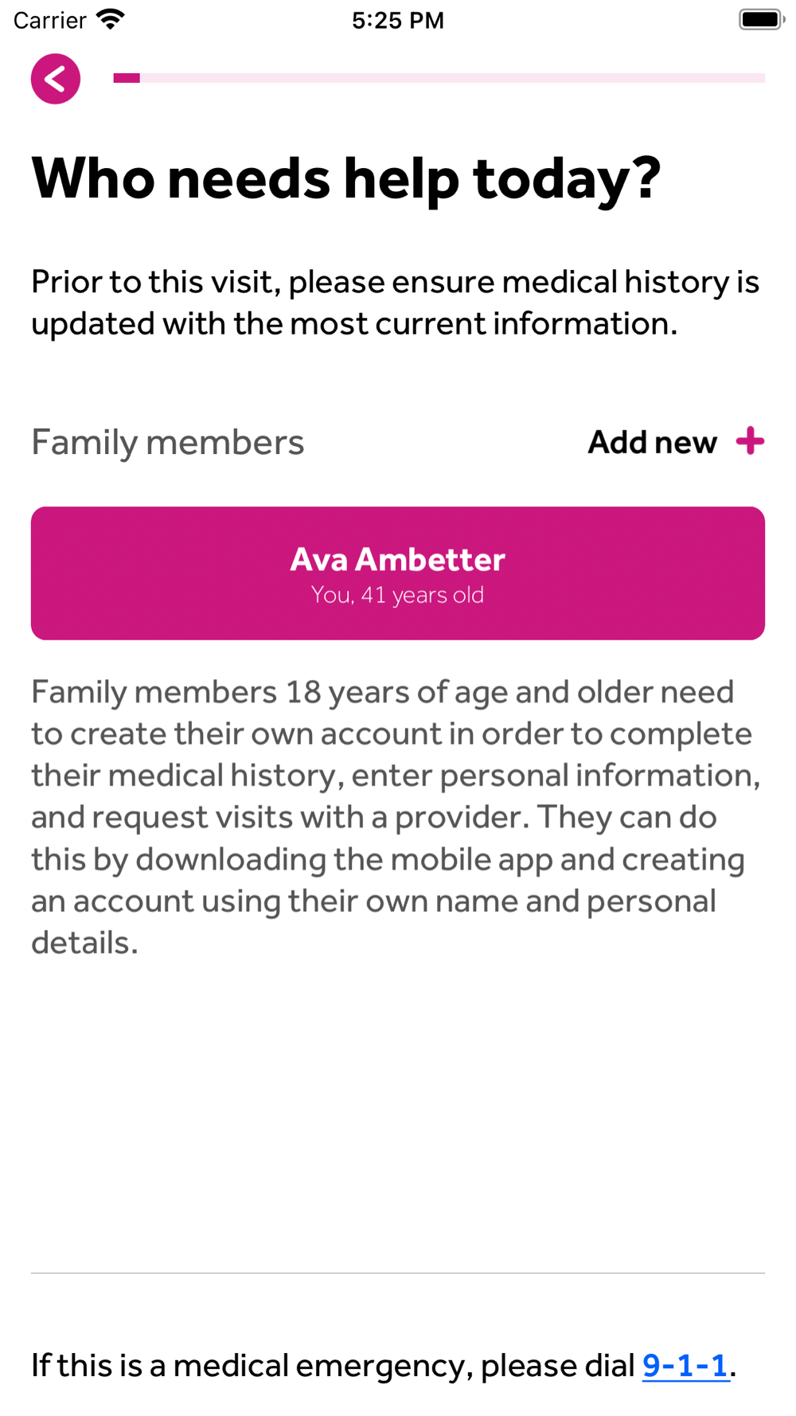
Task: Tap the family members age notice
Action: (396, 817)
